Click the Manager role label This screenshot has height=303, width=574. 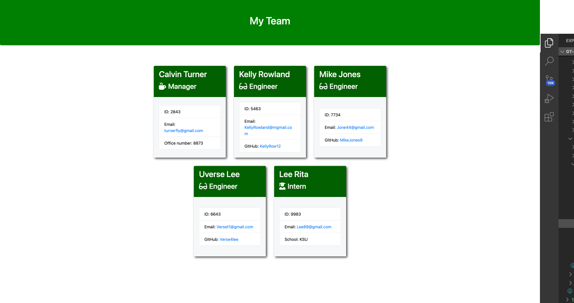click(182, 86)
